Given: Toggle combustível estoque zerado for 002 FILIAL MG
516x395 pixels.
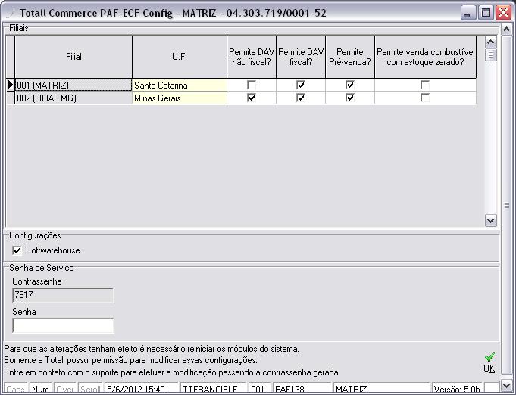Looking at the screenshot, I should click(425, 98).
